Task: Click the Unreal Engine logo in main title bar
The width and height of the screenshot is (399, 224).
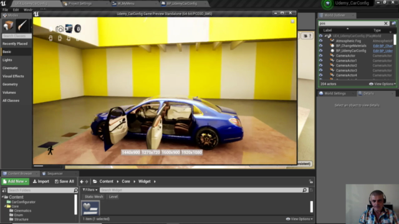Action: (x=3, y=3)
